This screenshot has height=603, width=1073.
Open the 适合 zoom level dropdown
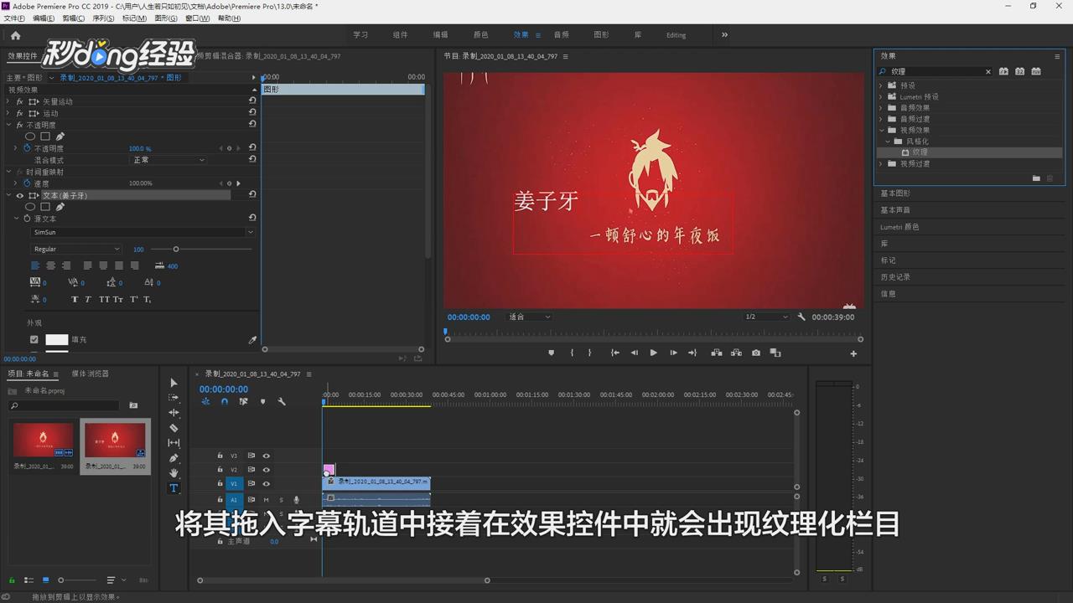(x=529, y=317)
